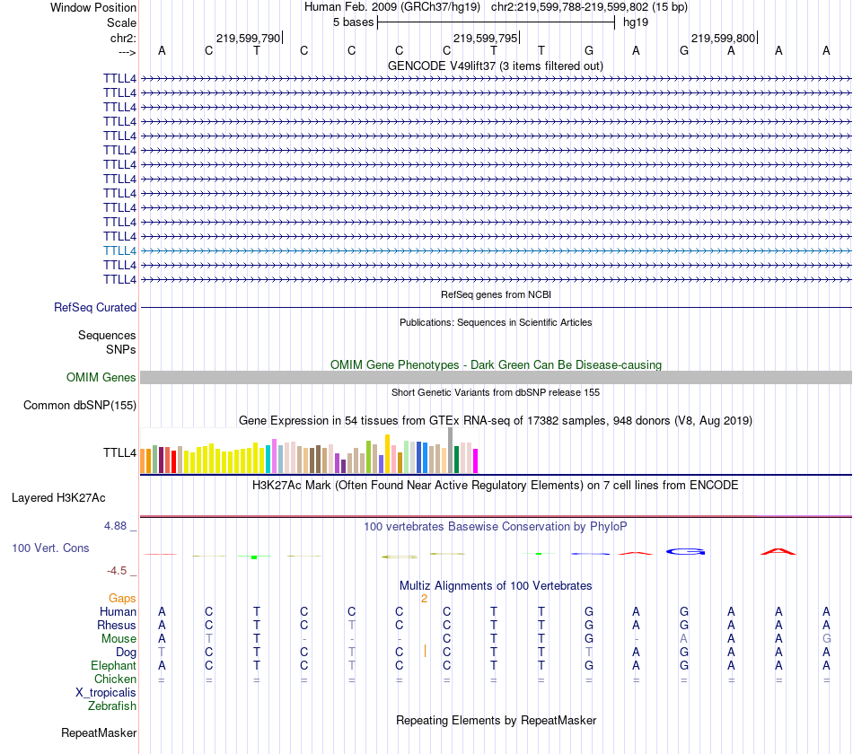The image size is (853, 754).
Task: Click the orange insertion bar in Dog row
Action: (425, 651)
